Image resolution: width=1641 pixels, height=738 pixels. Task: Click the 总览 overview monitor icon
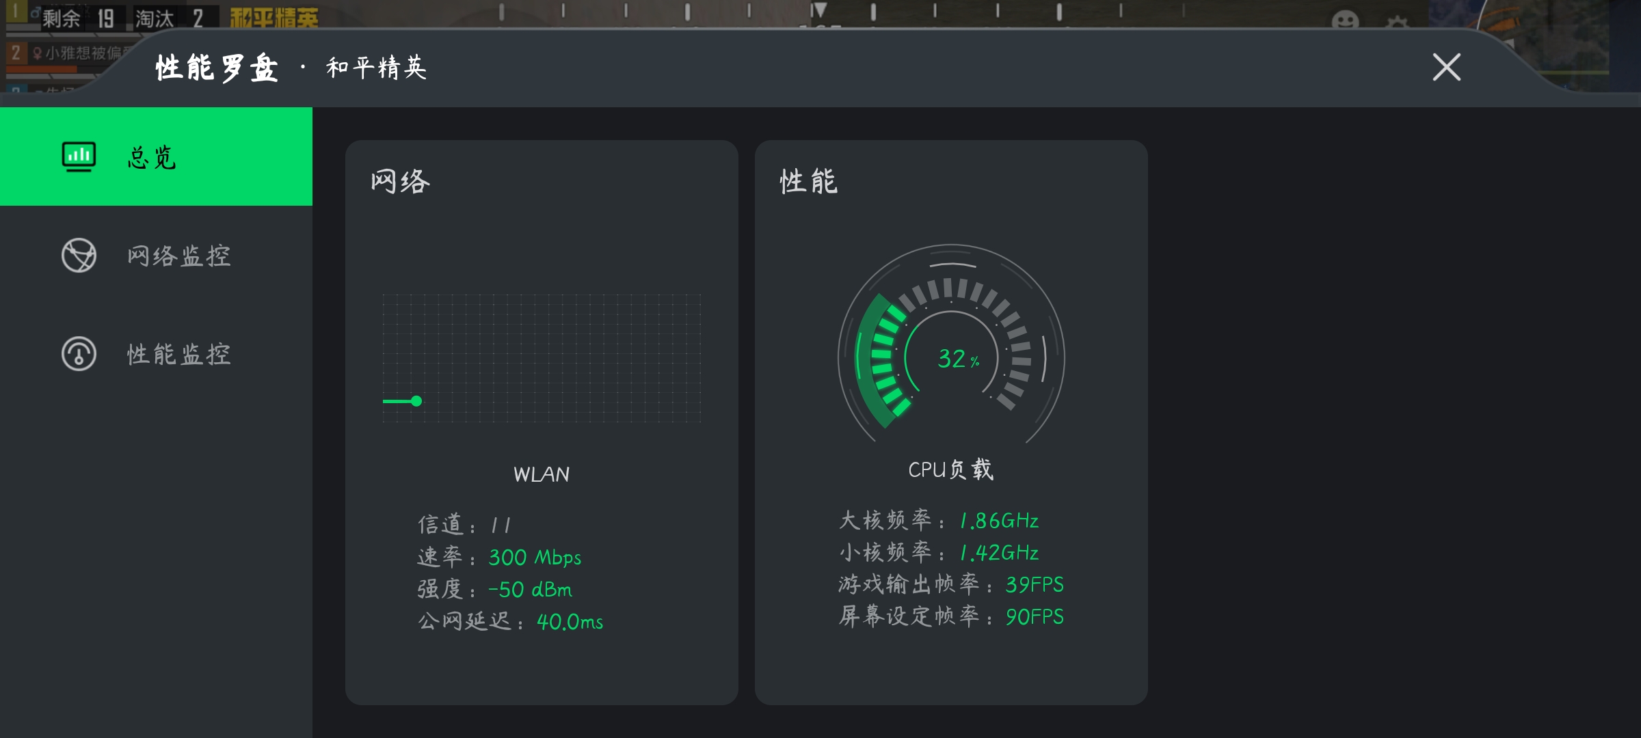(79, 156)
